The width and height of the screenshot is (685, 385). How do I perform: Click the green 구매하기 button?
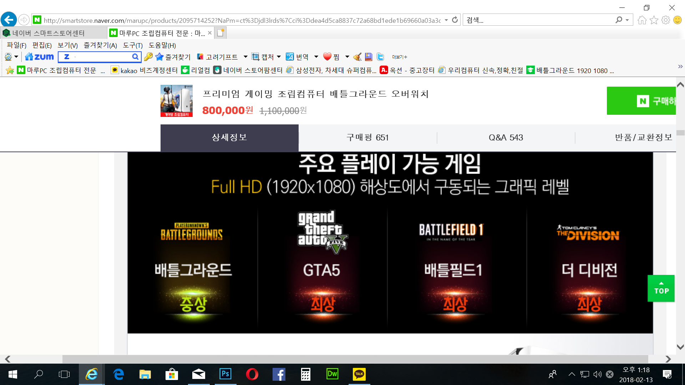pos(641,101)
